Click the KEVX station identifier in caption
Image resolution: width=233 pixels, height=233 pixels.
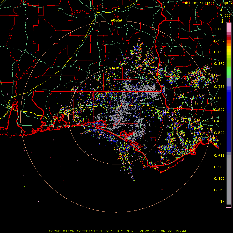(x=144, y=231)
